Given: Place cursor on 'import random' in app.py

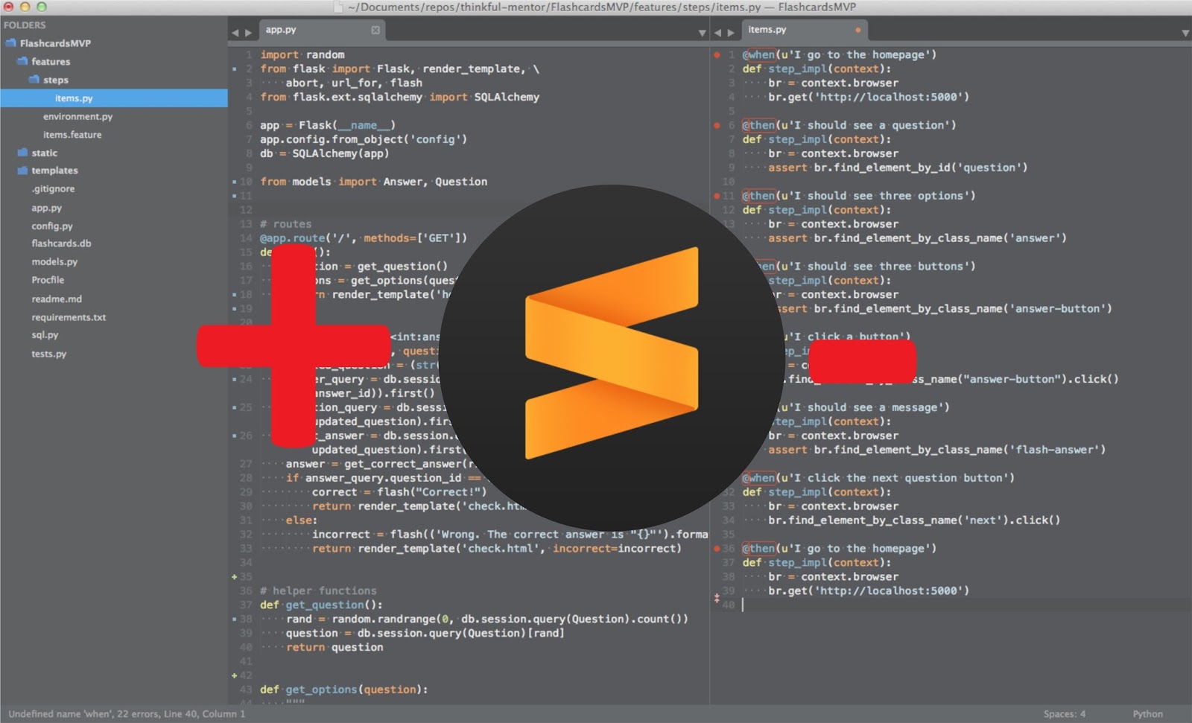Looking at the screenshot, I should point(302,55).
